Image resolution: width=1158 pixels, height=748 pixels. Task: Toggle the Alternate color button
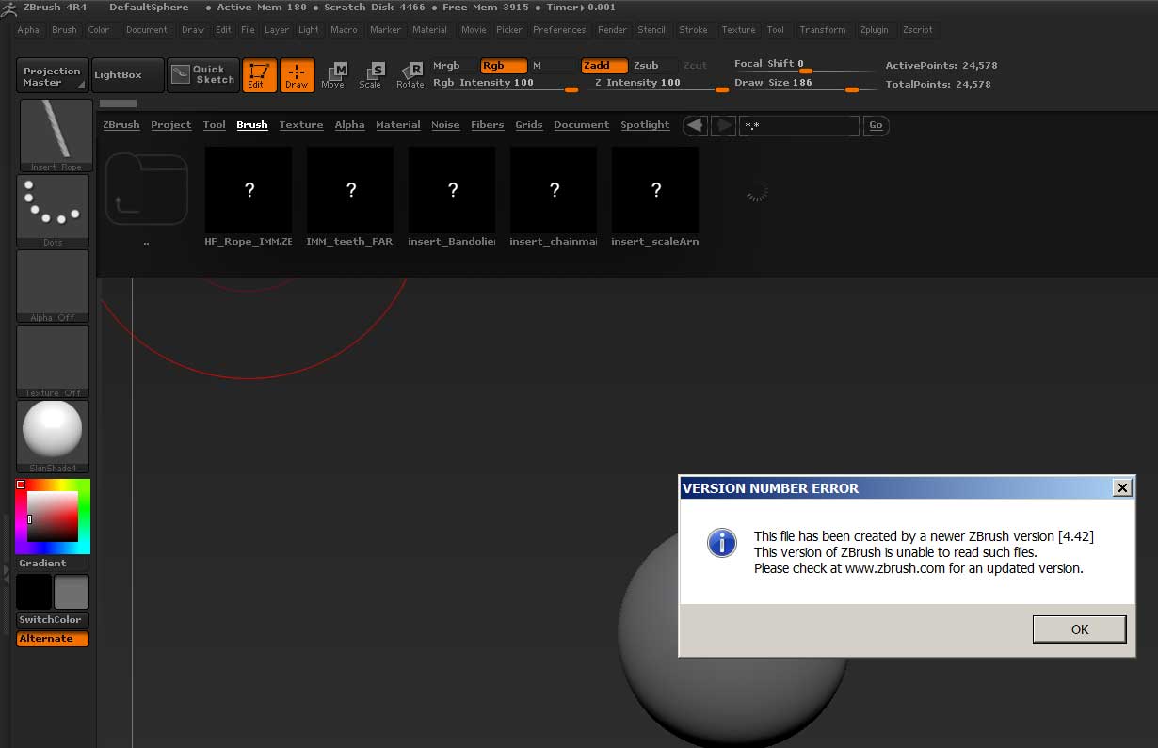pos(53,639)
